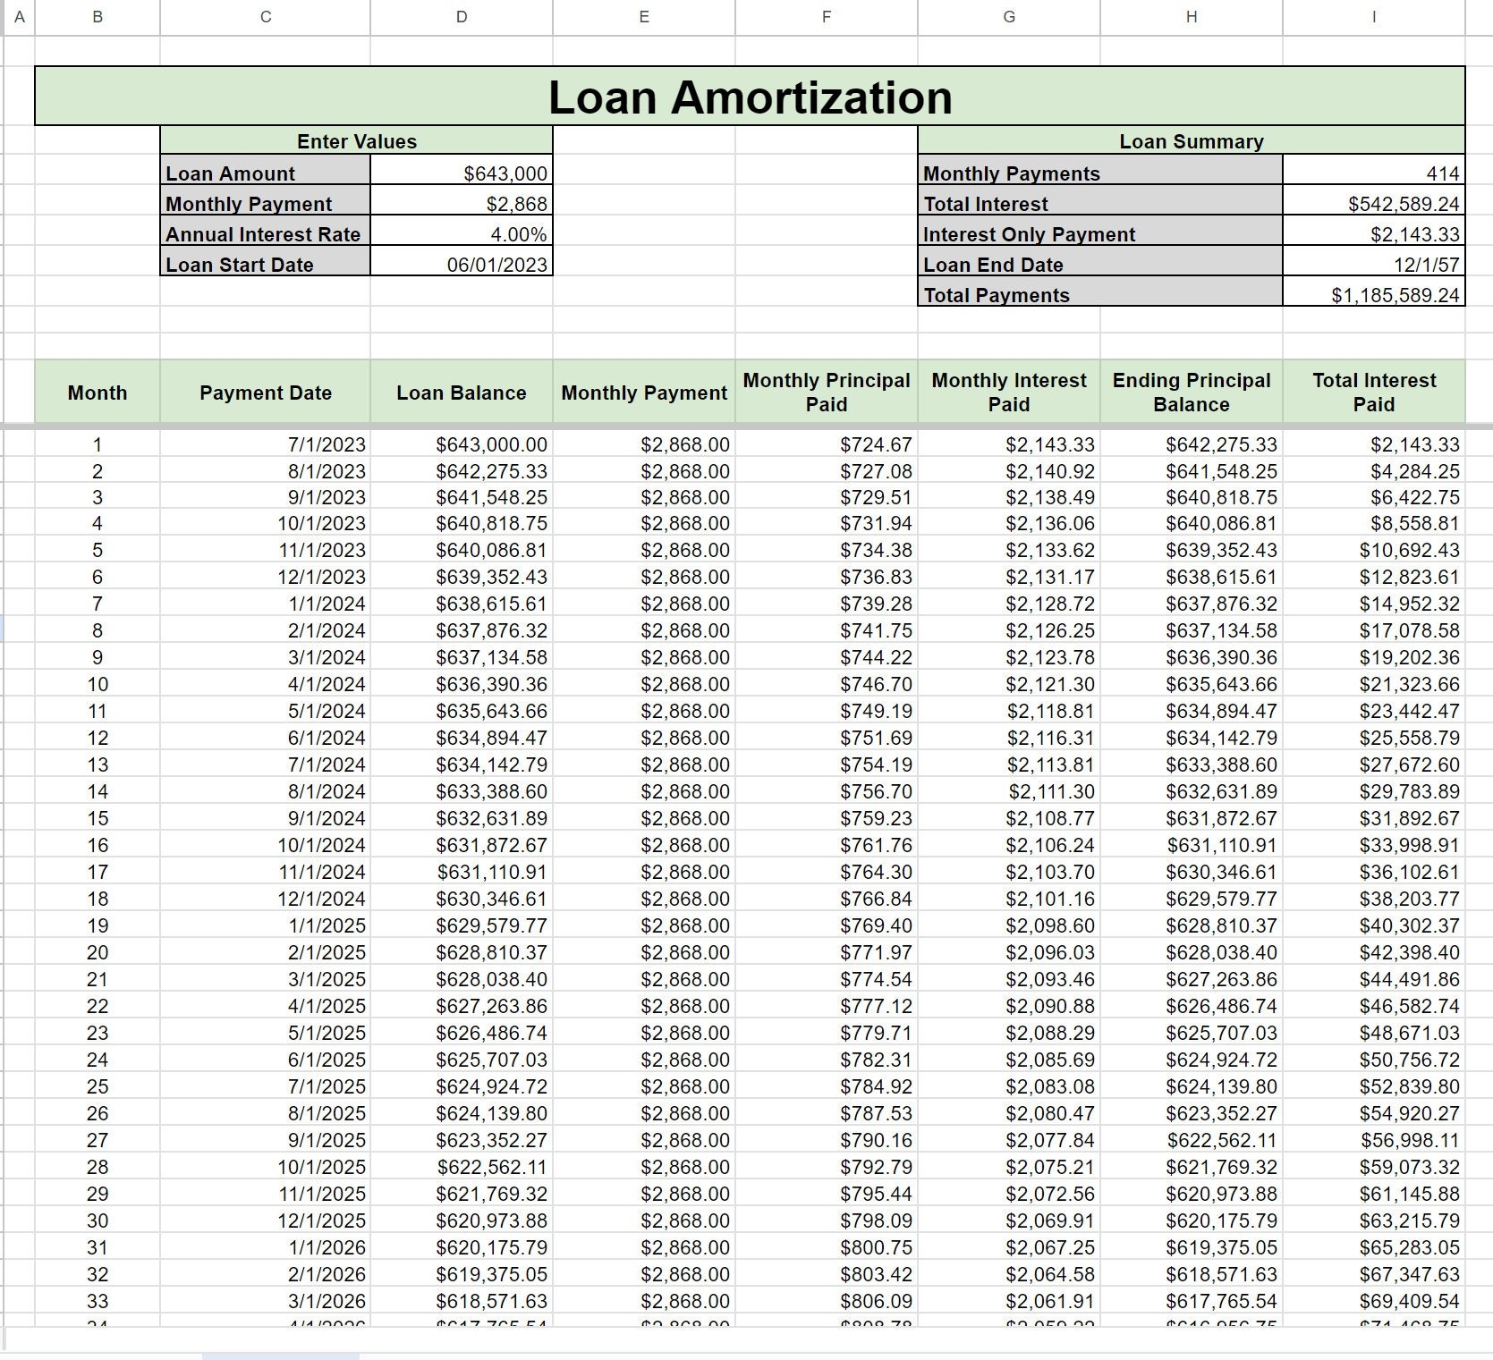The height and width of the screenshot is (1360, 1493).
Task: Select the Month table header cell
Action: [97, 392]
